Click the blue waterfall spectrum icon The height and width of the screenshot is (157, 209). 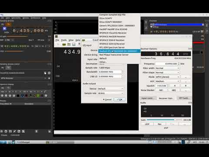[22, 96]
